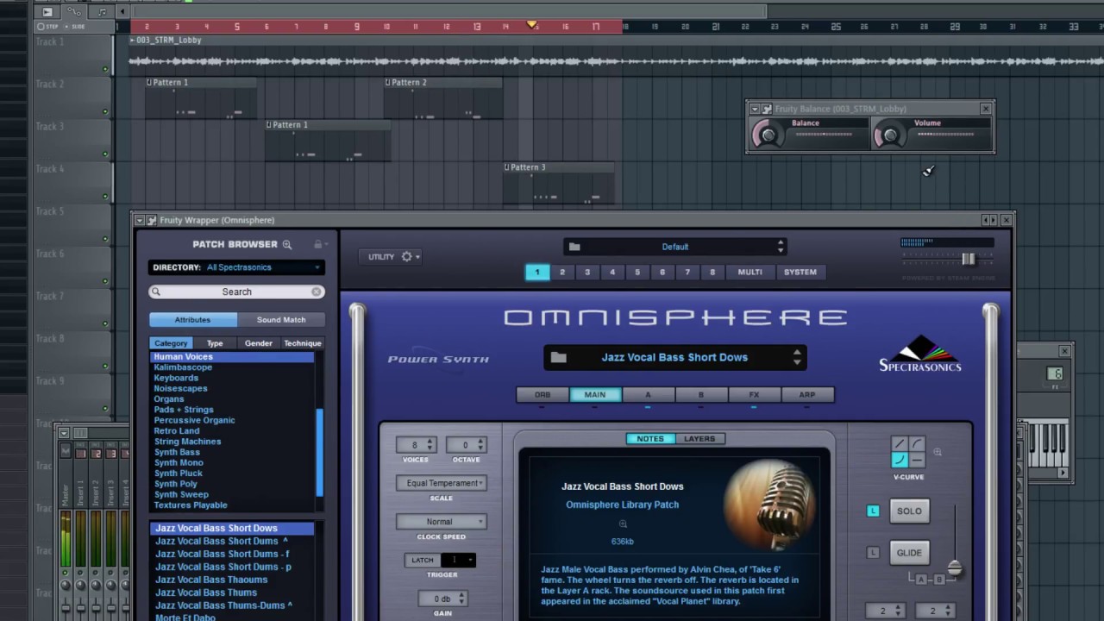Click Omnisphere window previous/next arrows

(x=989, y=221)
